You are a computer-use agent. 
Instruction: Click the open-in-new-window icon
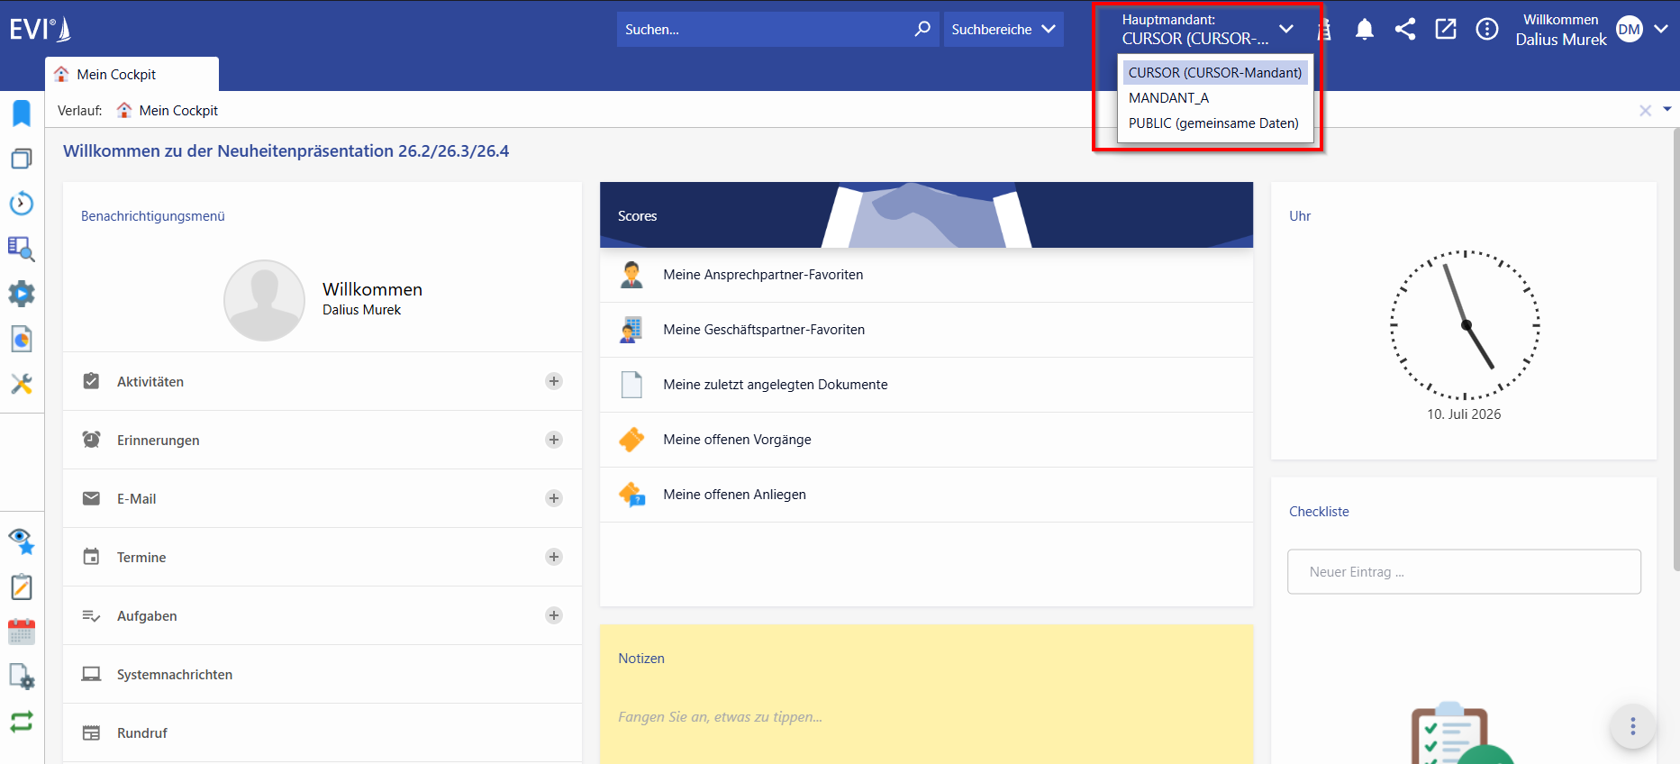pos(1446,29)
